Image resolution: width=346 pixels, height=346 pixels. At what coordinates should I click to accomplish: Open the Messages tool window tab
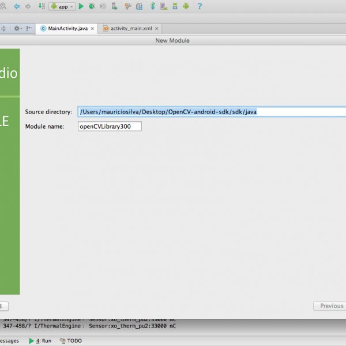pyautogui.click(x=9, y=341)
